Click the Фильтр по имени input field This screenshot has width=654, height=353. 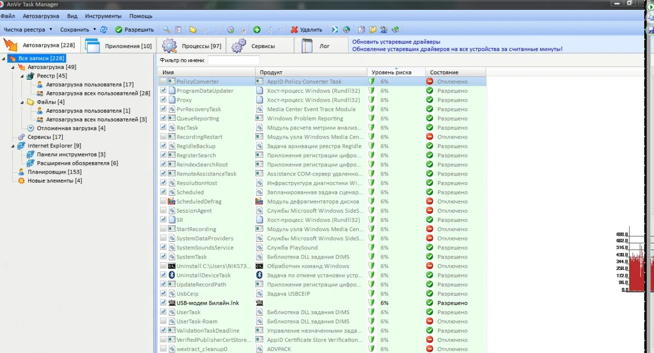(233, 60)
